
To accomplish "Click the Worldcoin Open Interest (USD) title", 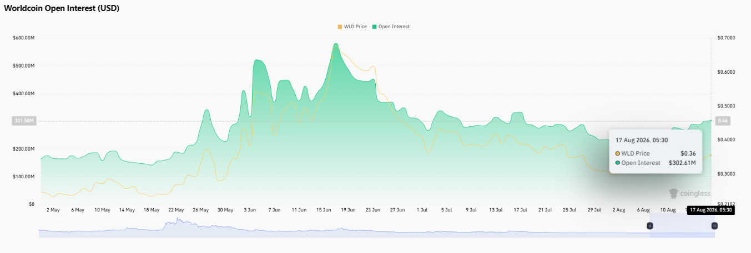I will (x=62, y=8).
